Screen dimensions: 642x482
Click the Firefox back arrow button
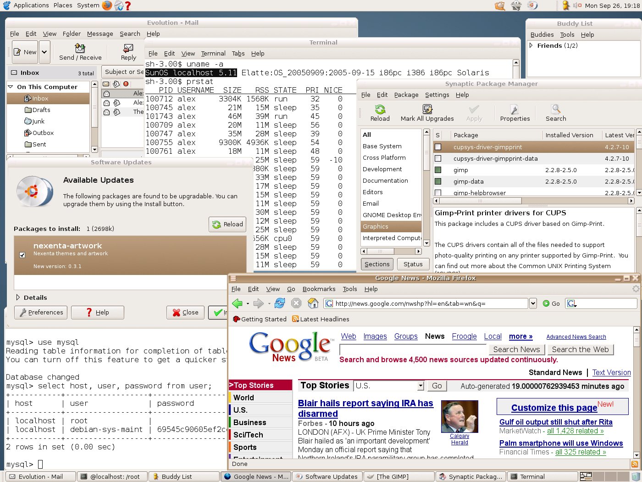tap(238, 303)
